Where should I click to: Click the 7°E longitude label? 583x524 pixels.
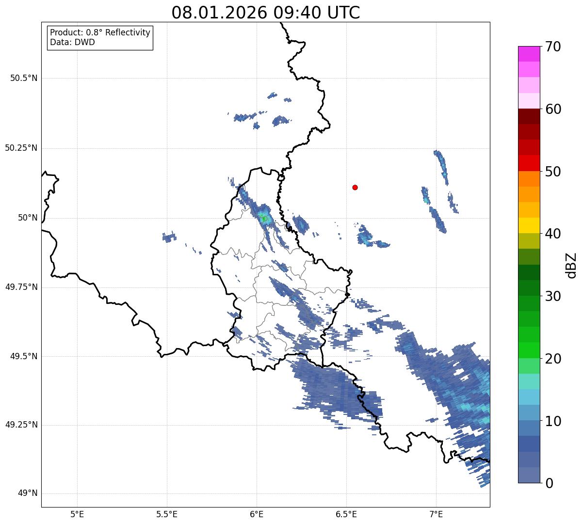point(436,514)
